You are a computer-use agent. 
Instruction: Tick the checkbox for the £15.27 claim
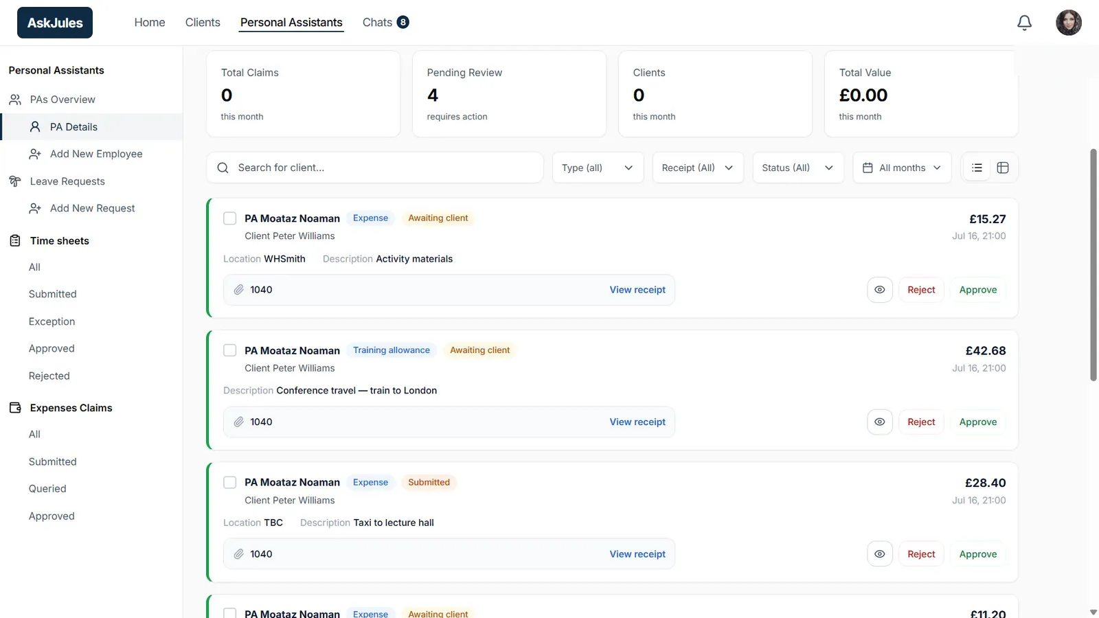tap(230, 218)
